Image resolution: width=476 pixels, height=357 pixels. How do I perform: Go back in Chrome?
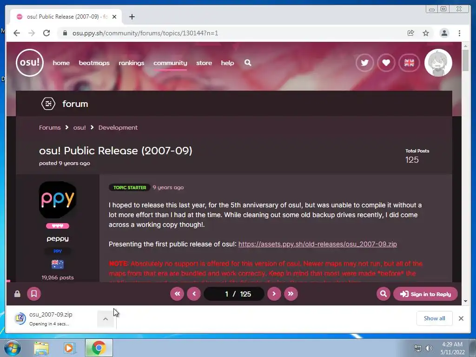coord(17,33)
